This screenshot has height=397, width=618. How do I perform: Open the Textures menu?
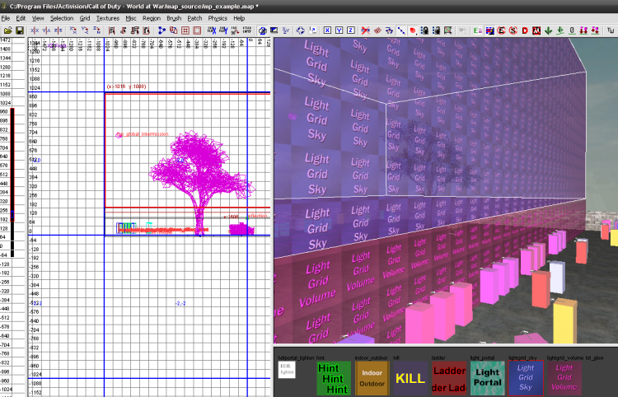click(108, 17)
